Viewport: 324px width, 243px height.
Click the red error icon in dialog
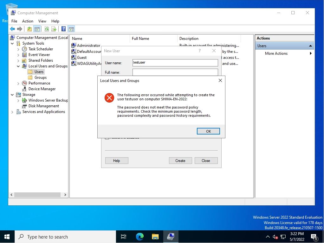coord(109,97)
